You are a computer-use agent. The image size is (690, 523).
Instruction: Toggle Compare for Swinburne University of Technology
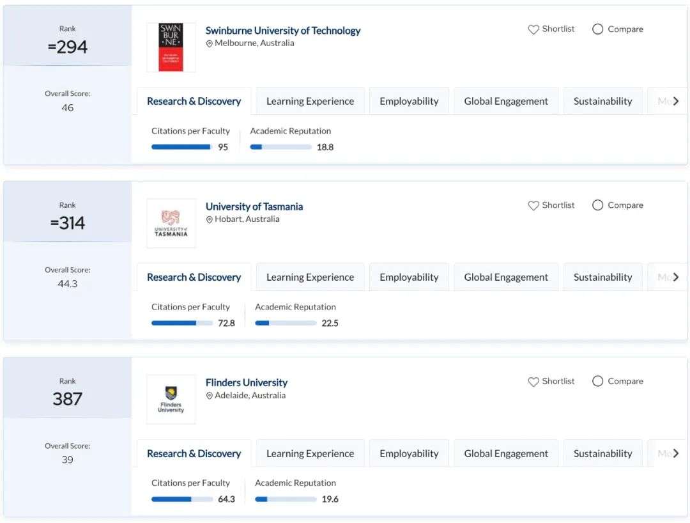pyautogui.click(x=598, y=29)
